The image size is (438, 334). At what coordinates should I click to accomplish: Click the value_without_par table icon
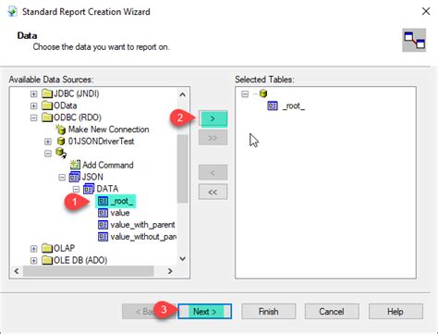point(103,237)
